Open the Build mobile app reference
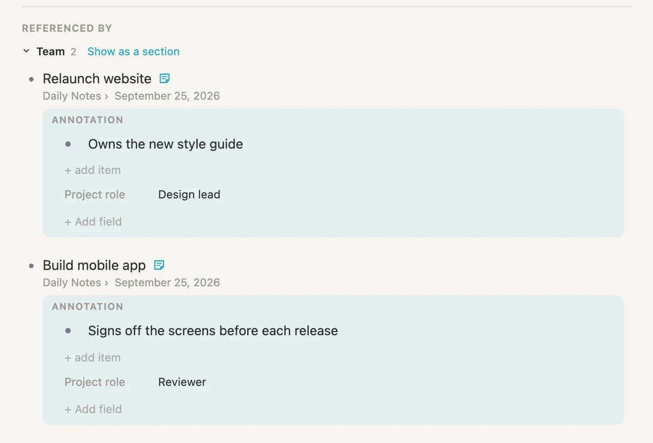Screen dimensions: 653x443 click(94, 265)
